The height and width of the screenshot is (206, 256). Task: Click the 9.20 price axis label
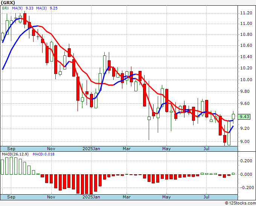coord(245,129)
